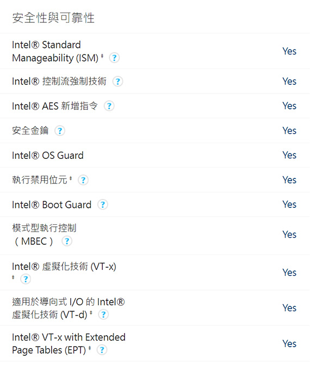Open help icon for VT-d 虛擬化技術
This screenshot has width=310, height=370.
click(x=103, y=314)
